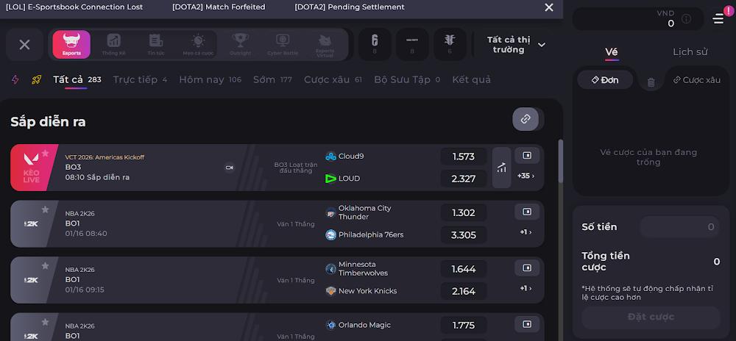Switch to the Bộ Sưu Tập tab
Viewport: 736px width, 341px height.
[407, 79]
